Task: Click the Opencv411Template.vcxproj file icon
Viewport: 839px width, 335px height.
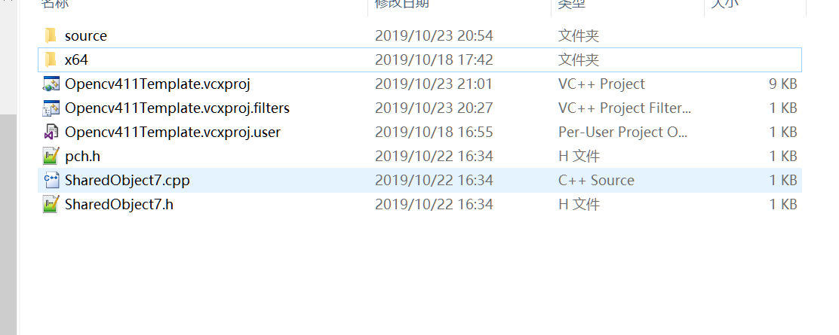Action: click(x=51, y=84)
